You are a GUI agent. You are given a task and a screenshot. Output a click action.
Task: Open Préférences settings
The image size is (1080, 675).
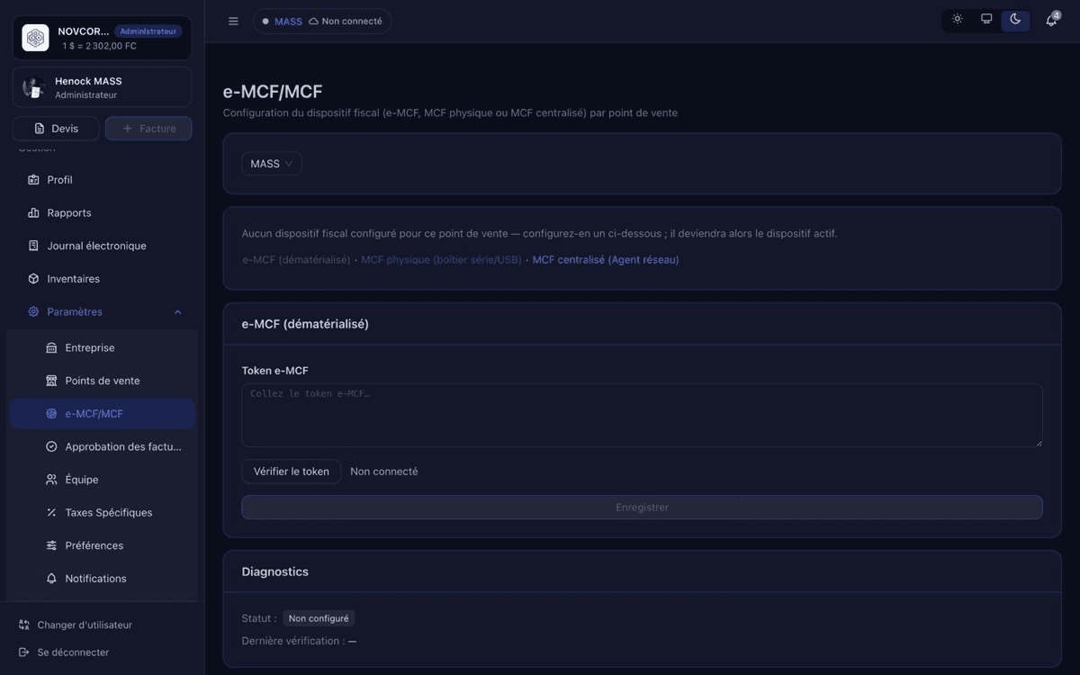[102, 546]
